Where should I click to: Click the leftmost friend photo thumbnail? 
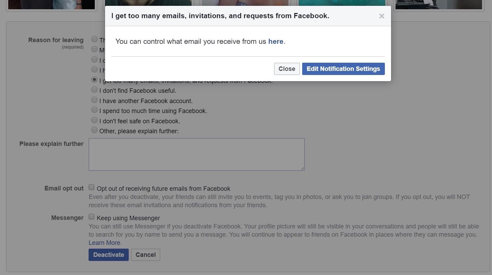pyautogui.click(x=51, y=4)
